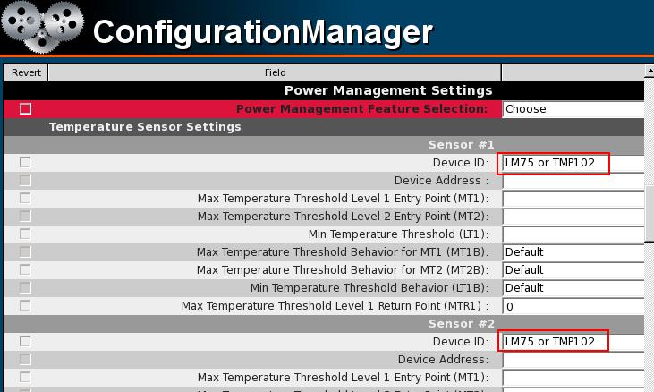Click the Sensor #2 Device Address field
Viewport: 654px width, 392px height.
tap(573, 360)
